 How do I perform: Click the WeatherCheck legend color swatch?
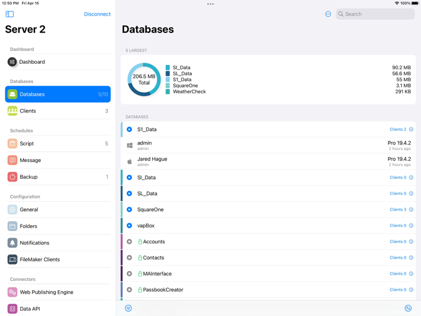168,91
